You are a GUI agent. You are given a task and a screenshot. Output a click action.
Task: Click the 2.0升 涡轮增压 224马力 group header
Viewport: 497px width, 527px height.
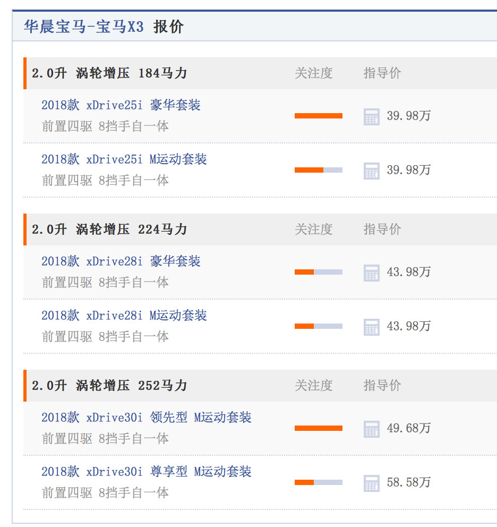[109, 229]
